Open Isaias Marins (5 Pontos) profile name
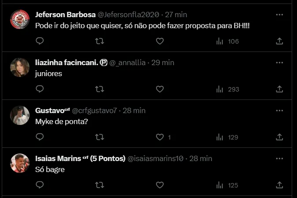 (x=80, y=158)
